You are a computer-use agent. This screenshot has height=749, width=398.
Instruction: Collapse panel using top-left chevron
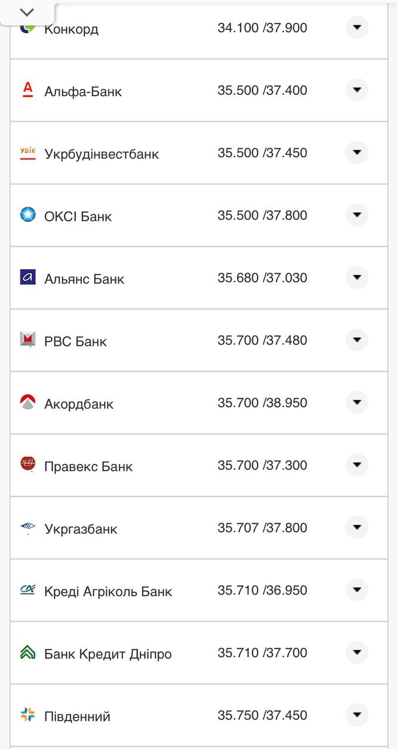[27, 12]
